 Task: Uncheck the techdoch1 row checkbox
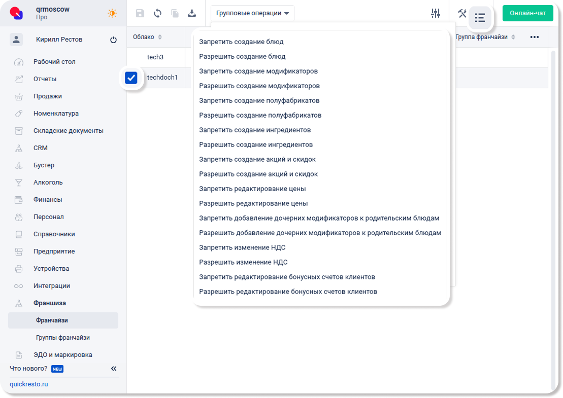(x=131, y=78)
